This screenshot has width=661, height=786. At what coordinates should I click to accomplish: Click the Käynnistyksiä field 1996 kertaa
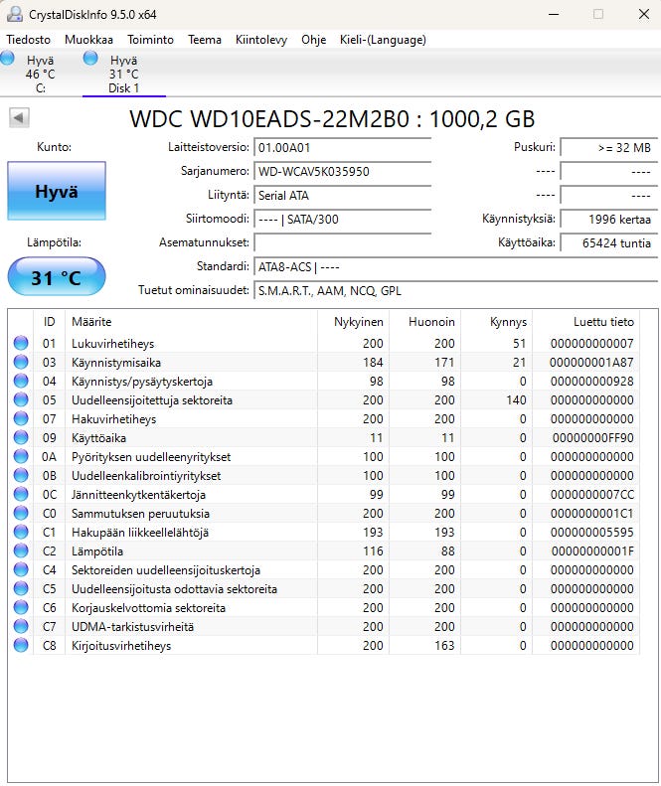[608, 219]
